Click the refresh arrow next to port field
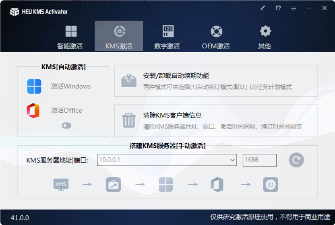This screenshot has height=225, width=335. pyautogui.click(x=296, y=160)
